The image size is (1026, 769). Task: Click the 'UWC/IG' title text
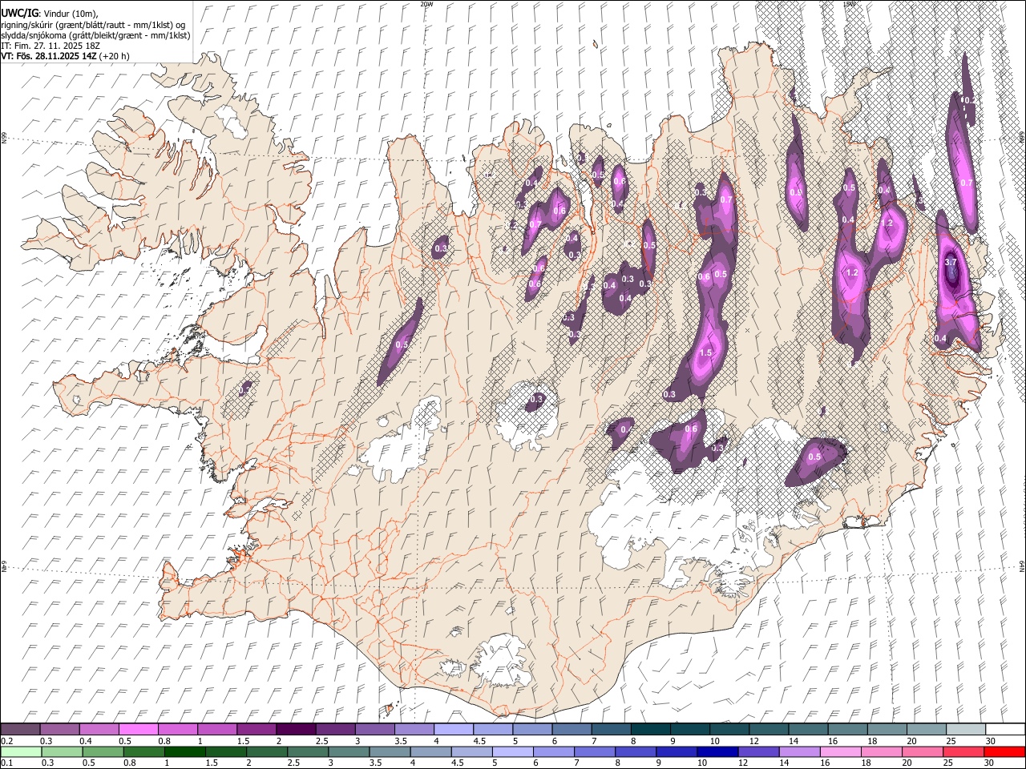18,14
